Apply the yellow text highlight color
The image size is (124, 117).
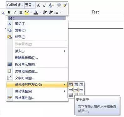[x=27, y=12]
